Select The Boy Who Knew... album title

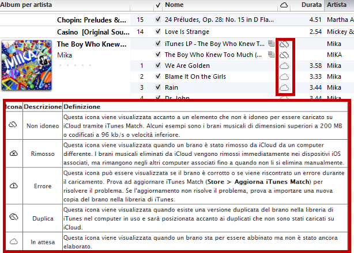[92, 44]
